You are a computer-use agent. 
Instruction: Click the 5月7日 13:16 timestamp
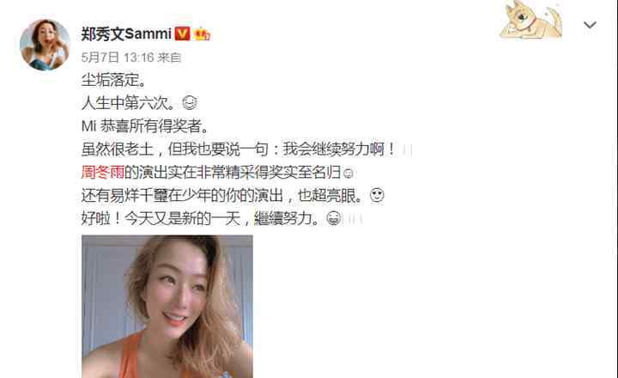(118, 58)
